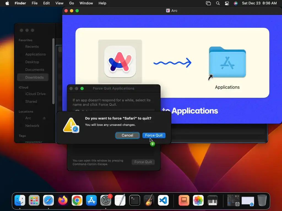Open the File menu
Screen dimensions: 282x211
[x=34, y=3]
